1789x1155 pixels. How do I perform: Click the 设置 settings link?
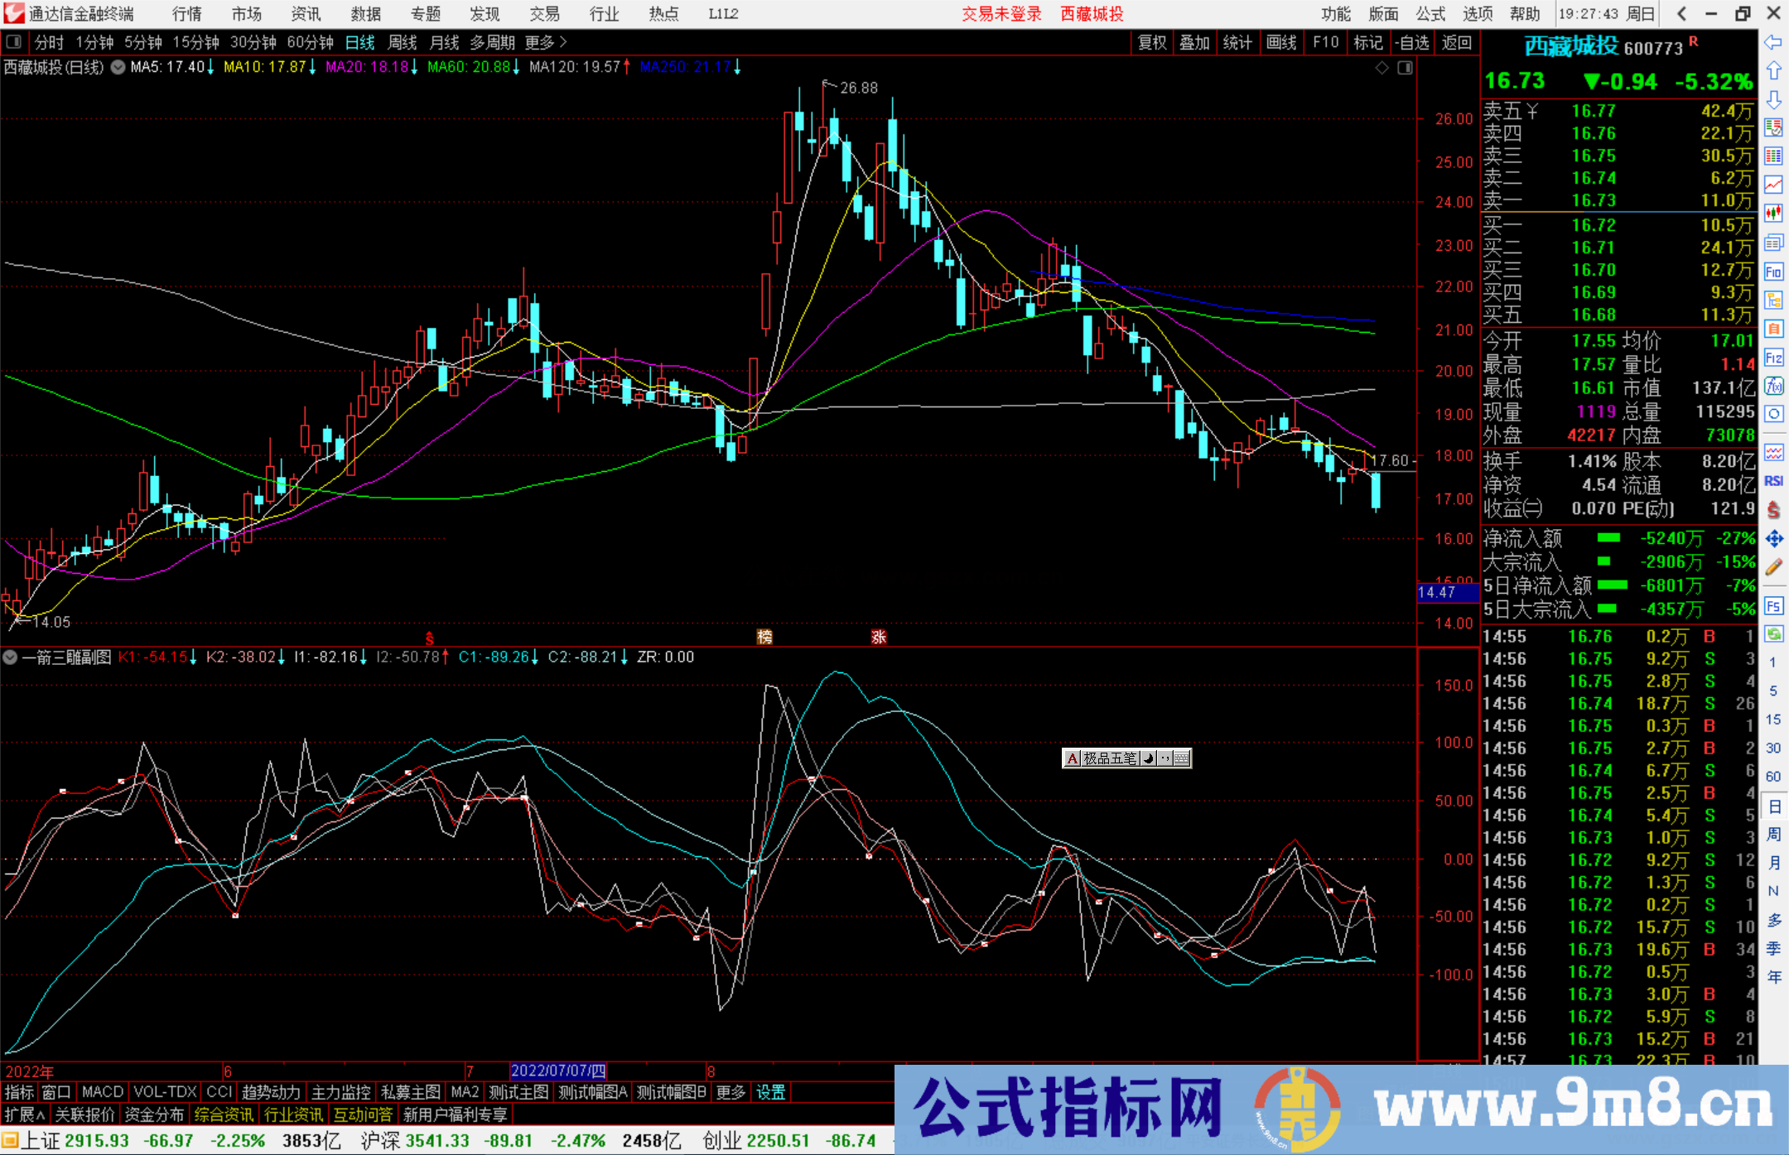pos(770,1092)
